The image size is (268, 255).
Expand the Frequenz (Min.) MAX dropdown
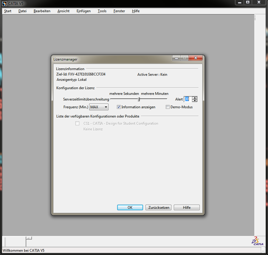[x=99, y=107]
